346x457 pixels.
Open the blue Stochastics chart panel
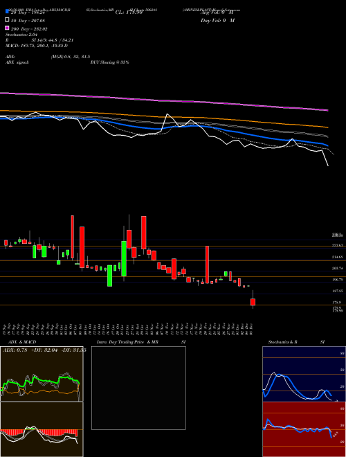coord(304,374)
